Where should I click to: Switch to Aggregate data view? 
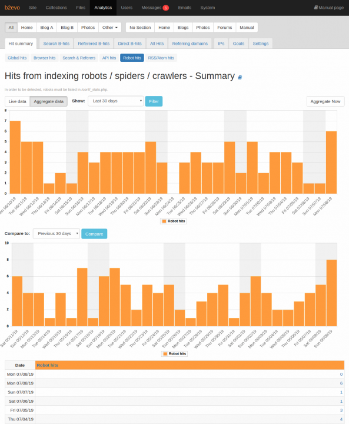pyautogui.click(x=49, y=101)
